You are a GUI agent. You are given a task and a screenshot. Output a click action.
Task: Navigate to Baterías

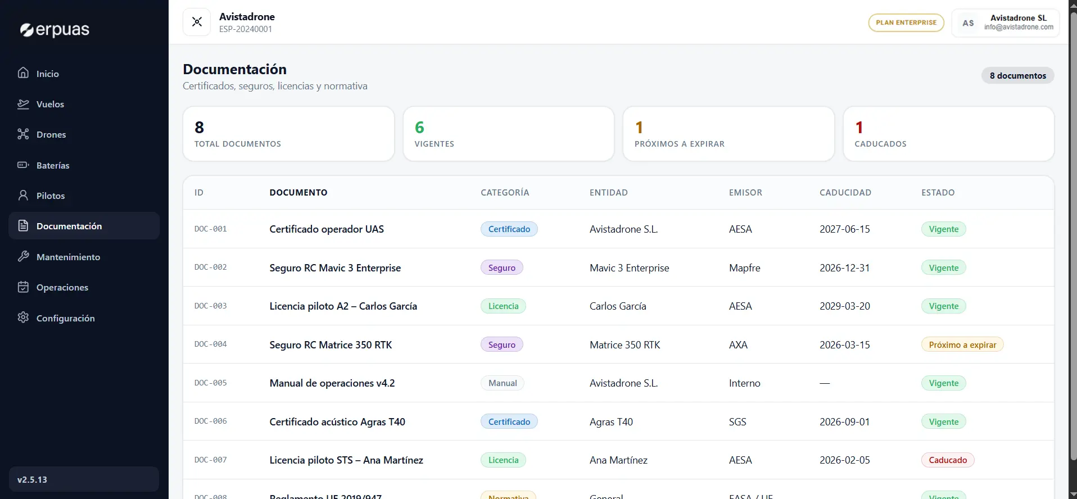point(84,165)
